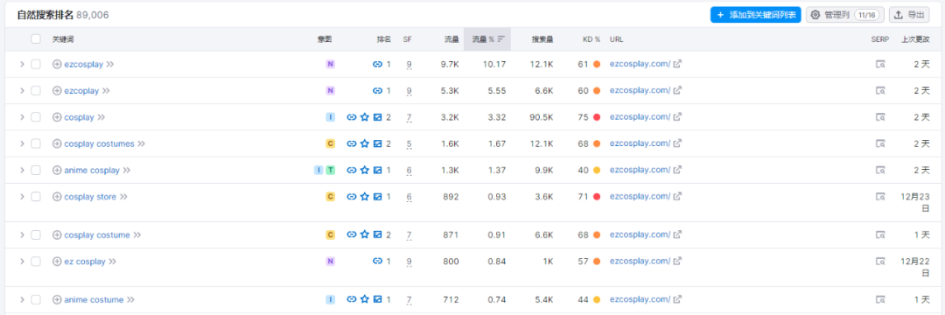Toggle select-all checkbox in table header
Image resolution: width=945 pixels, height=315 pixels.
36,39
